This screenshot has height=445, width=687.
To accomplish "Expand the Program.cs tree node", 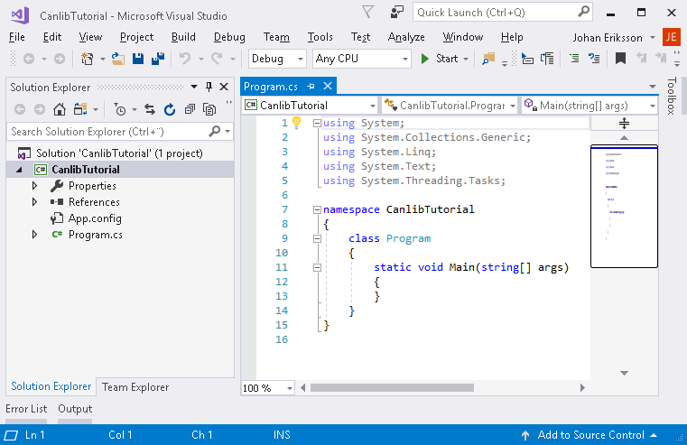I will tap(34, 235).
